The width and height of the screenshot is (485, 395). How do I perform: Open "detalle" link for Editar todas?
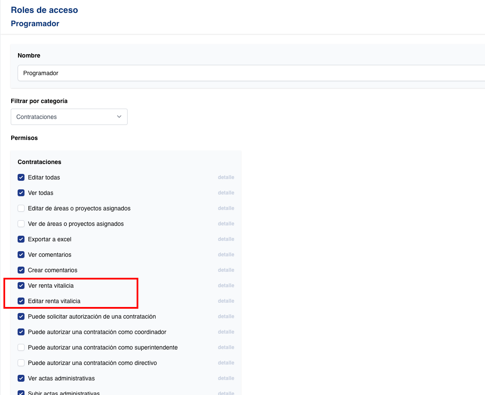point(226,177)
